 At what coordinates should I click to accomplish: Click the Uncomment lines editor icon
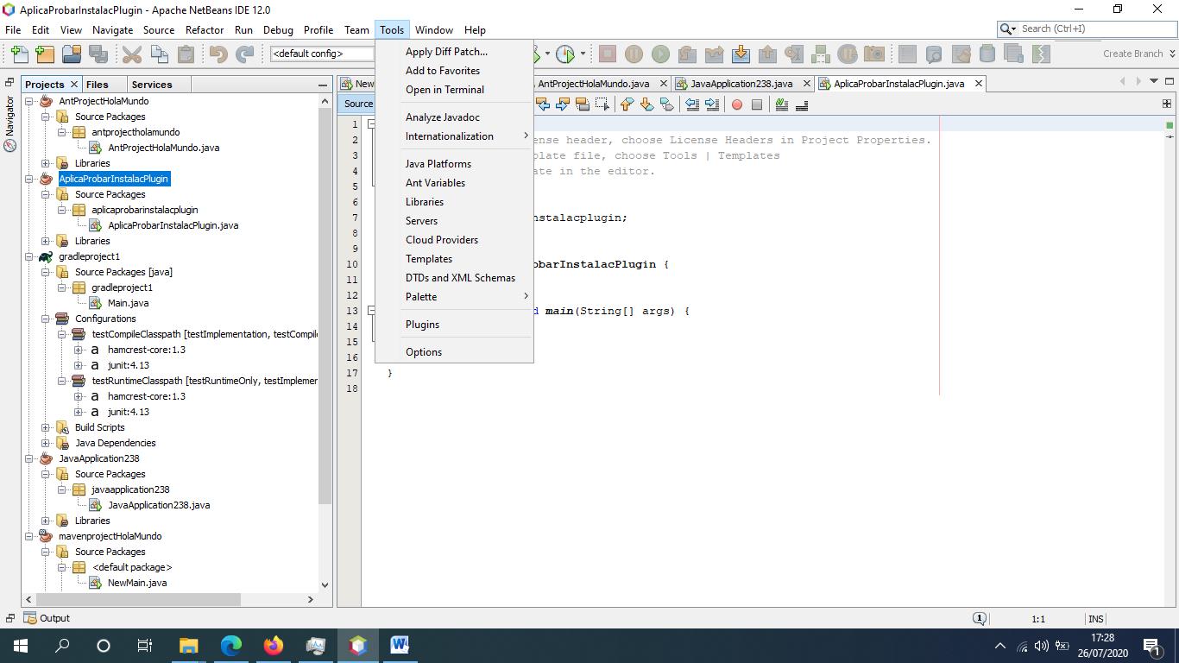click(802, 104)
